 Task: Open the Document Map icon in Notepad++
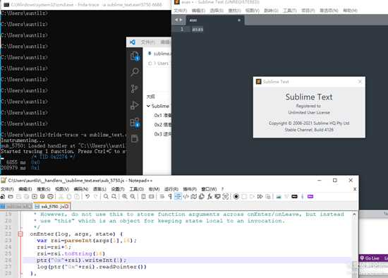[194, 197]
